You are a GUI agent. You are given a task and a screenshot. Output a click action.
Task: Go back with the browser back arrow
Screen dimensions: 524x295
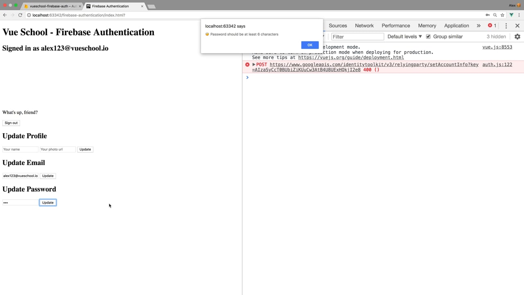(x=5, y=15)
